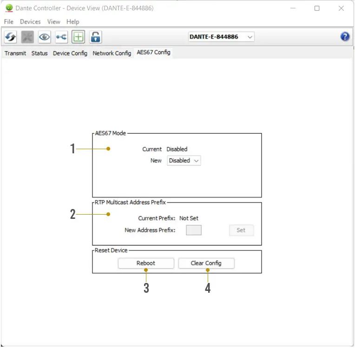This screenshot has height=348, width=355.
Task: Click the Not Set prefix value
Action: point(189,218)
